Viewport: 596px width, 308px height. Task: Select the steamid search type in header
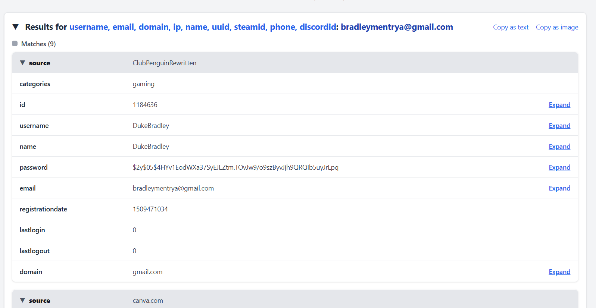249,27
